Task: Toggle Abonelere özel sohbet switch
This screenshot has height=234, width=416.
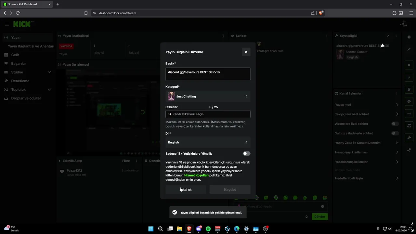Action: click(395, 124)
